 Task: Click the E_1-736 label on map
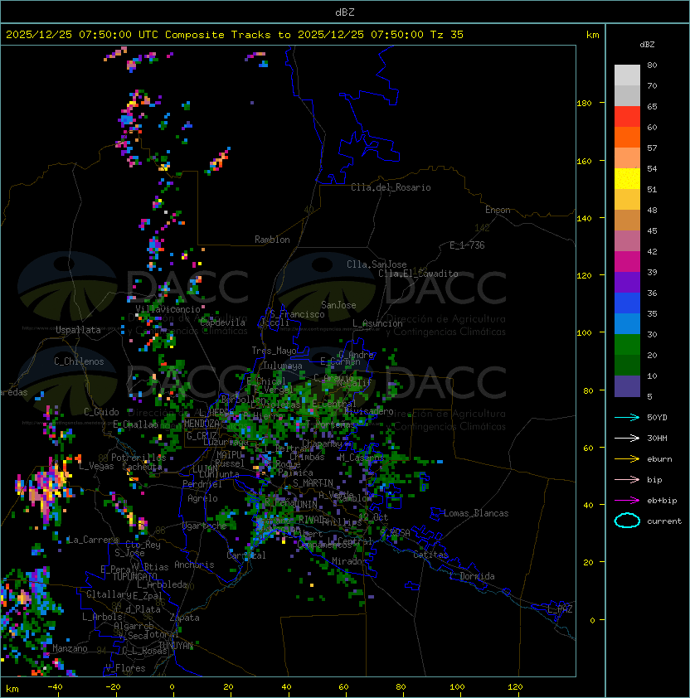(x=467, y=245)
